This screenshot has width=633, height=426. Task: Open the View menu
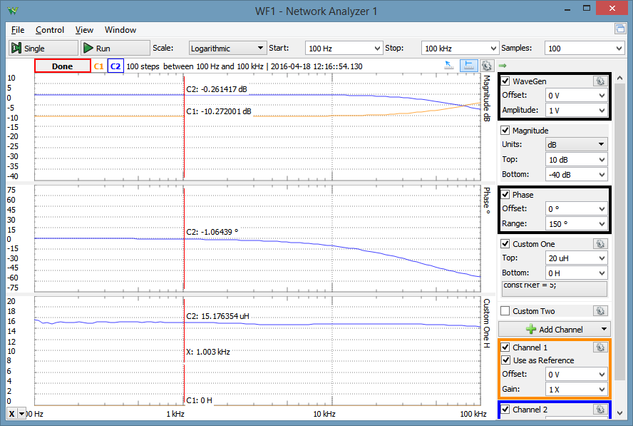pos(84,30)
